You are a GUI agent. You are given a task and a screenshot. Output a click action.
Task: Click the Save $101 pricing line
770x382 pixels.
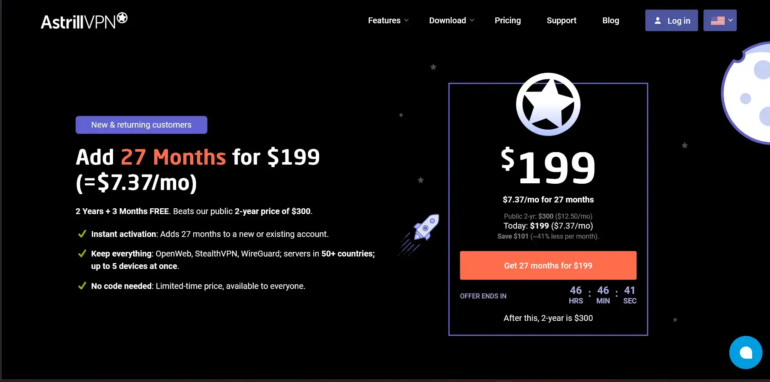[548, 236]
